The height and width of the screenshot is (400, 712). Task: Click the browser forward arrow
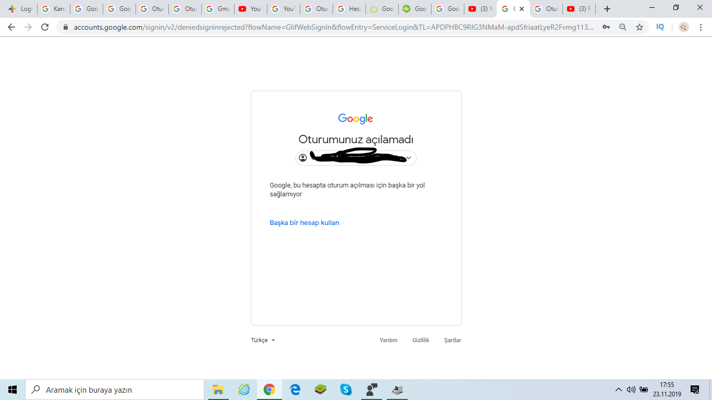click(x=28, y=27)
